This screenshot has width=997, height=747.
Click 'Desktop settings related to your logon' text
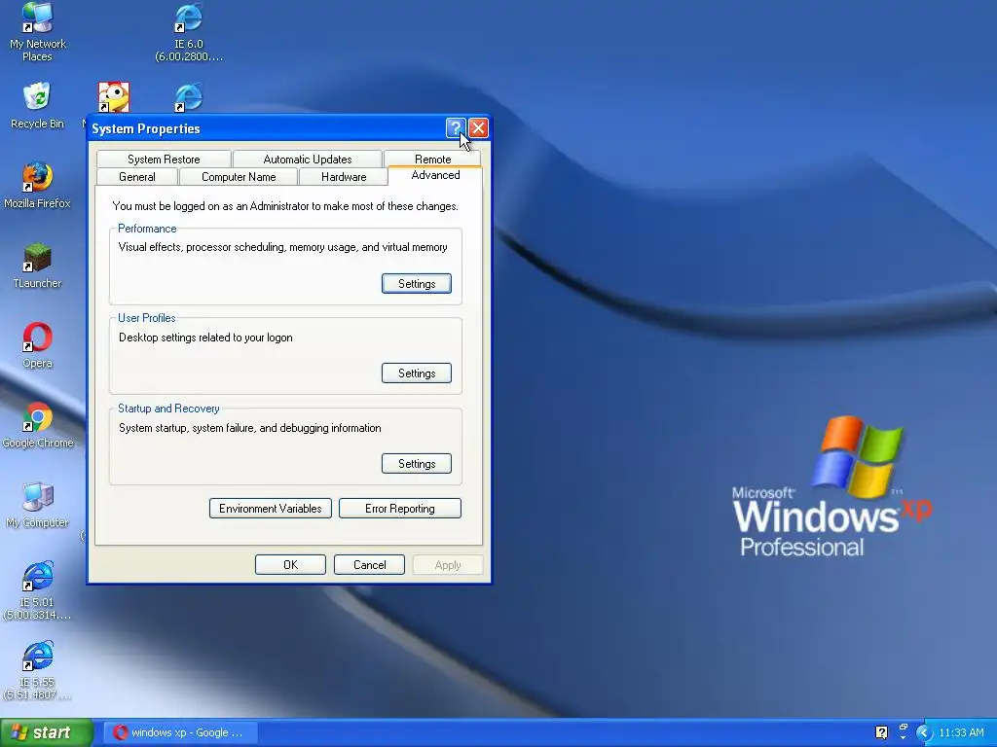[x=205, y=338]
